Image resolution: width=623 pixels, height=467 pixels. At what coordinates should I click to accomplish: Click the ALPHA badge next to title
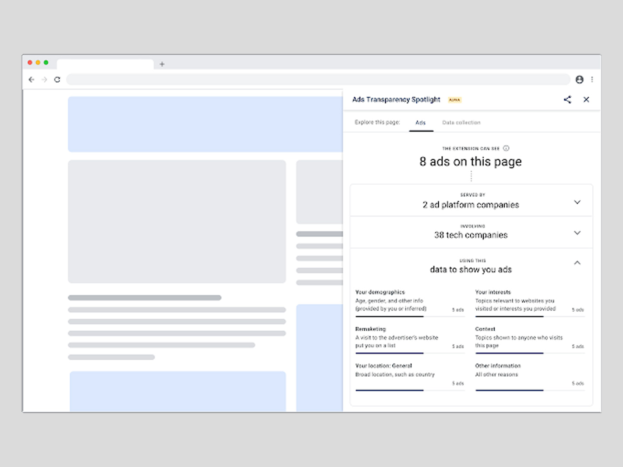click(454, 100)
